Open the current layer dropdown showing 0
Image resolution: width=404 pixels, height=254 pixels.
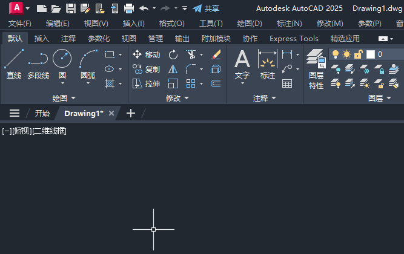(366, 54)
